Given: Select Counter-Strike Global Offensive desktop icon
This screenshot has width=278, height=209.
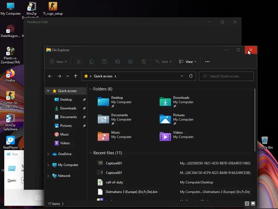Looking at the screenshot, I should (11, 100).
